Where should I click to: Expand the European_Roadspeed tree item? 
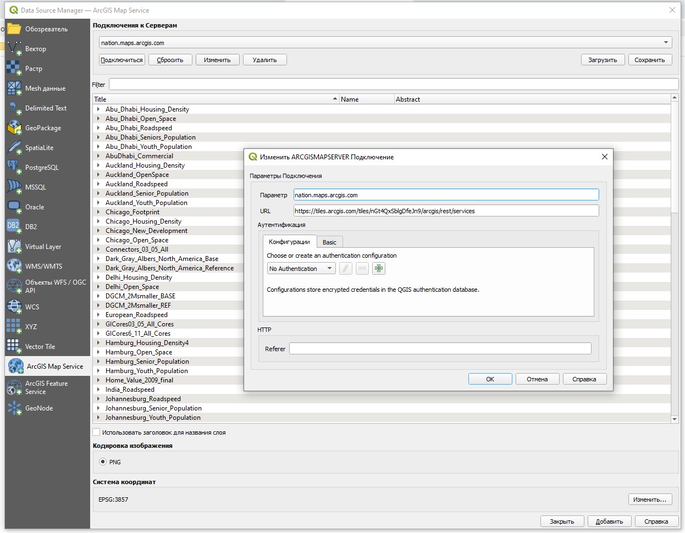point(98,315)
